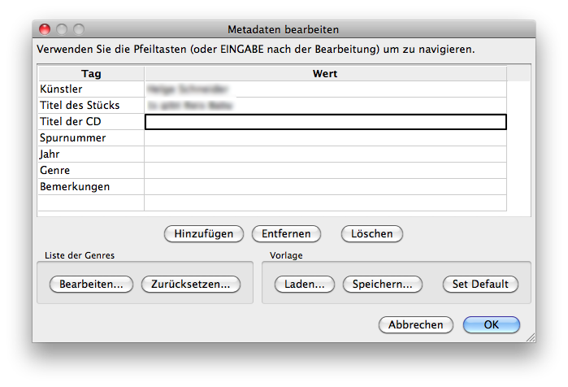Save template using Speichern button

coord(383,284)
